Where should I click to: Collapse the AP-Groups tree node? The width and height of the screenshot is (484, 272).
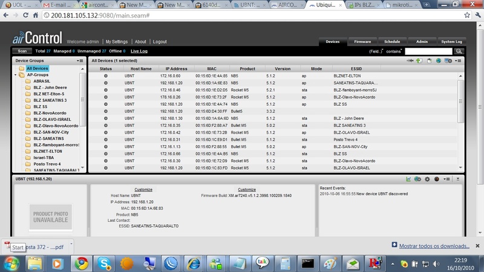pos(16,75)
